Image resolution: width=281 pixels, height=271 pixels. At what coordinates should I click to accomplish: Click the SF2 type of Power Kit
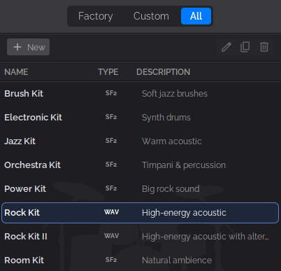pyautogui.click(x=111, y=188)
